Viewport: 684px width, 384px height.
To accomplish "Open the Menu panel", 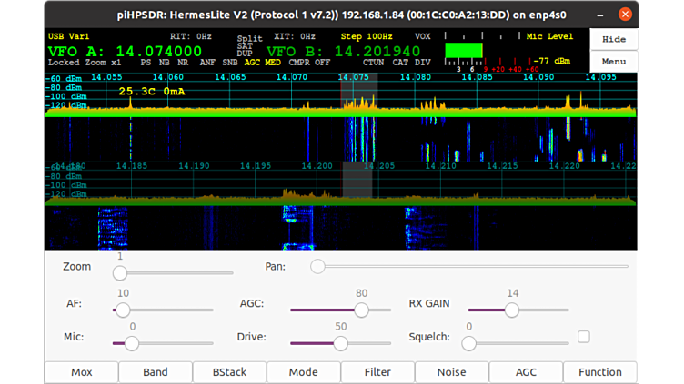I will [x=614, y=62].
